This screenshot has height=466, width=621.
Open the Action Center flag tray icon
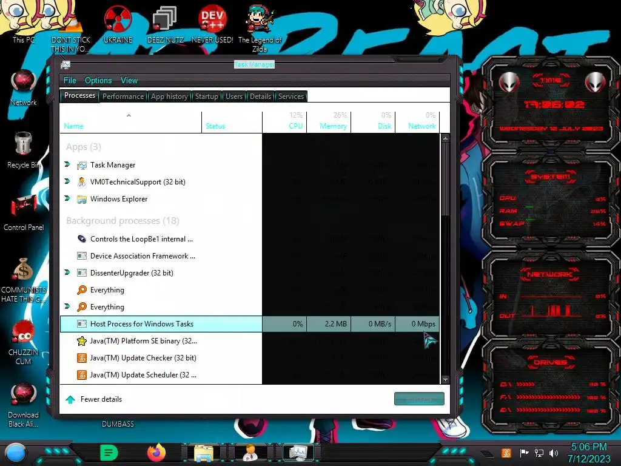pos(525,453)
